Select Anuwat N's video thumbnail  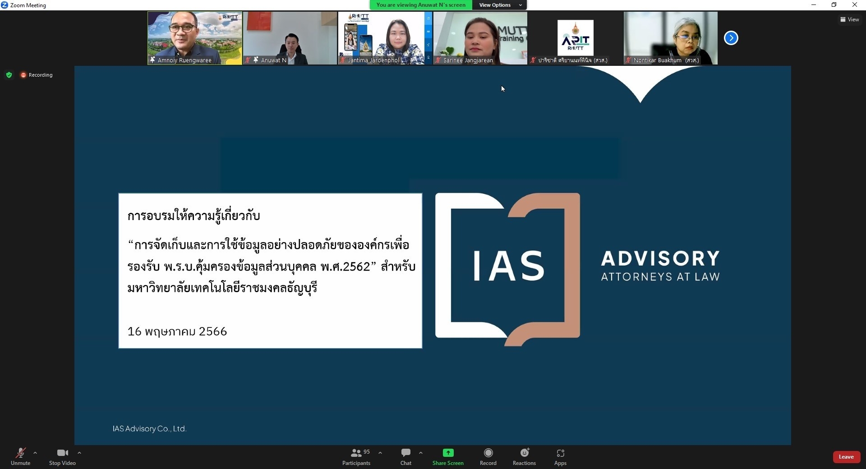pos(290,38)
